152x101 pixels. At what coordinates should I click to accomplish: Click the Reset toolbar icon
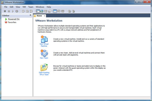(17, 11)
